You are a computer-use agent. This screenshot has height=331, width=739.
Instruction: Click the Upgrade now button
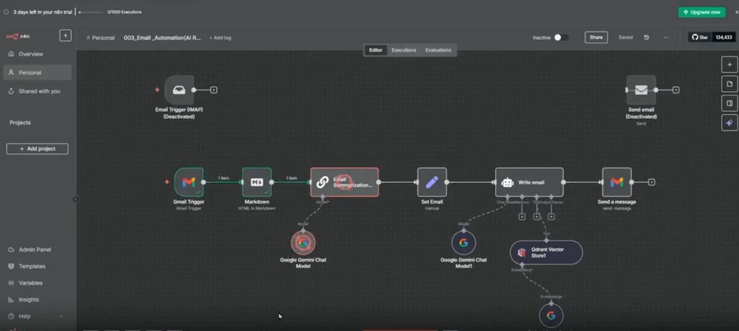point(702,12)
